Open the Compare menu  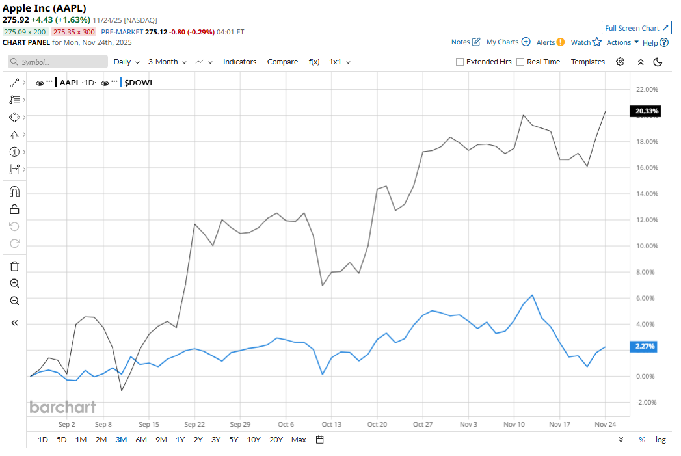click(282, 62)
